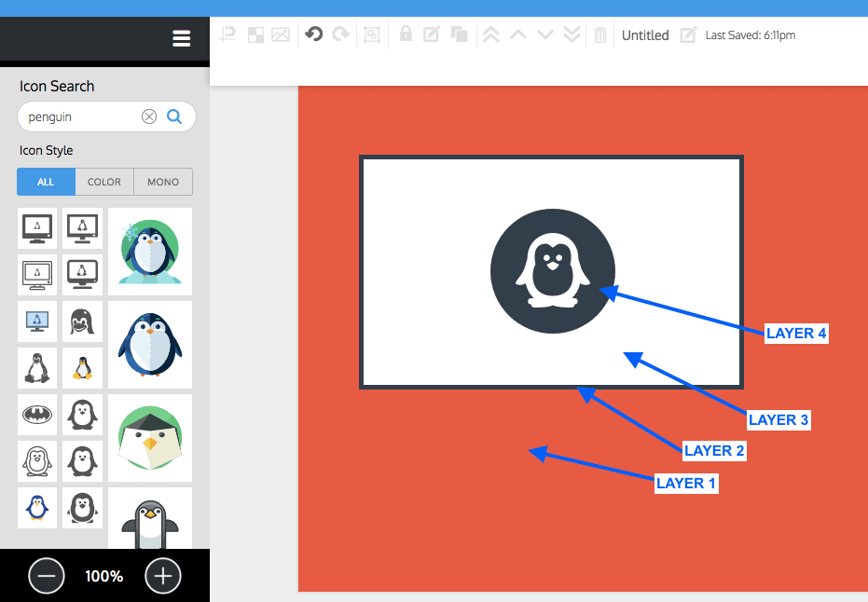
Task: Click the trash delete icon
Action: [x=600, y=35]
